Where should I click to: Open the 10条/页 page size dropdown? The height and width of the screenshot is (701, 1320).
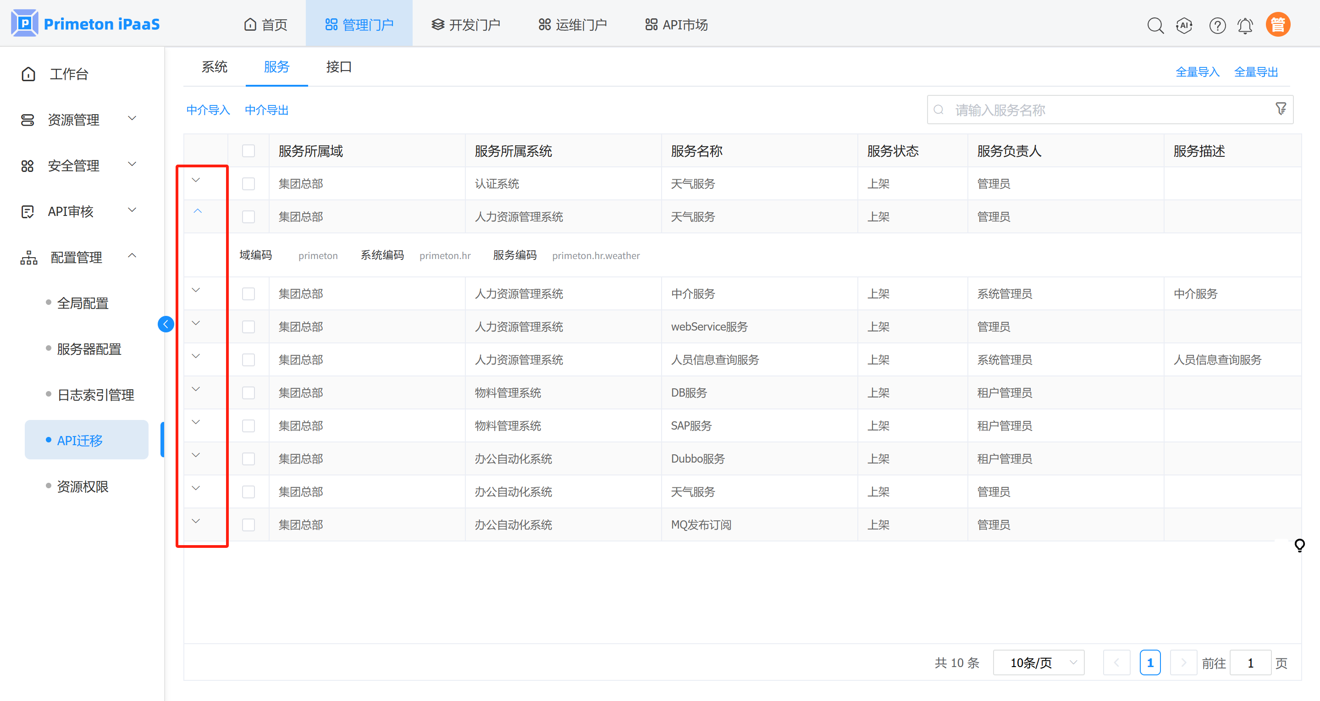(x=1038, y=662)
